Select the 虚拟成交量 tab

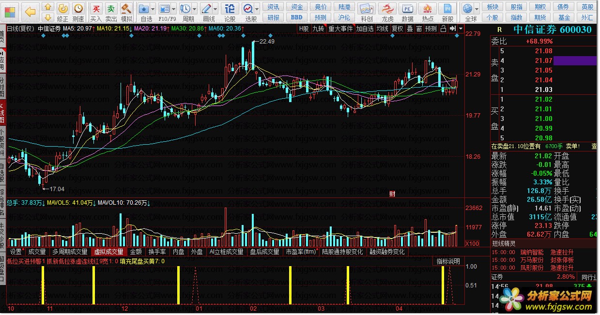(x=109, y=252)
